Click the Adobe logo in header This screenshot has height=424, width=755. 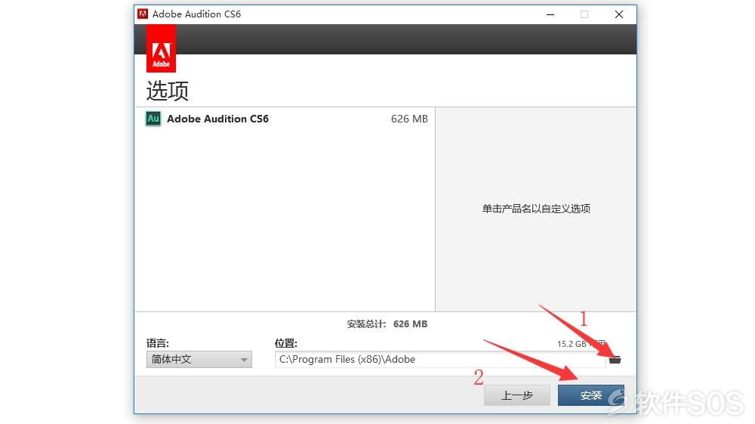(161, 48)
